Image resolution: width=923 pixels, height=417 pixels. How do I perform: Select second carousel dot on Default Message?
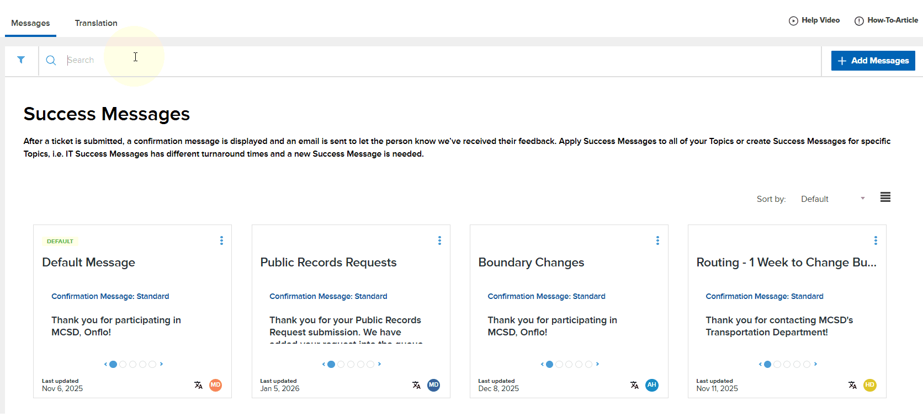(x=123, y=364)
